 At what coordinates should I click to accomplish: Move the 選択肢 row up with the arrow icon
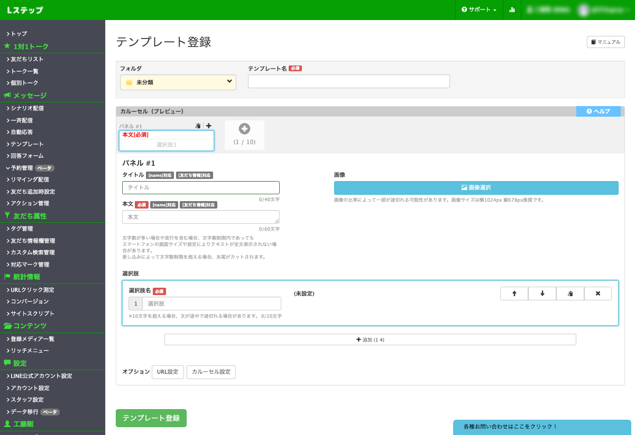click(513, 293)
